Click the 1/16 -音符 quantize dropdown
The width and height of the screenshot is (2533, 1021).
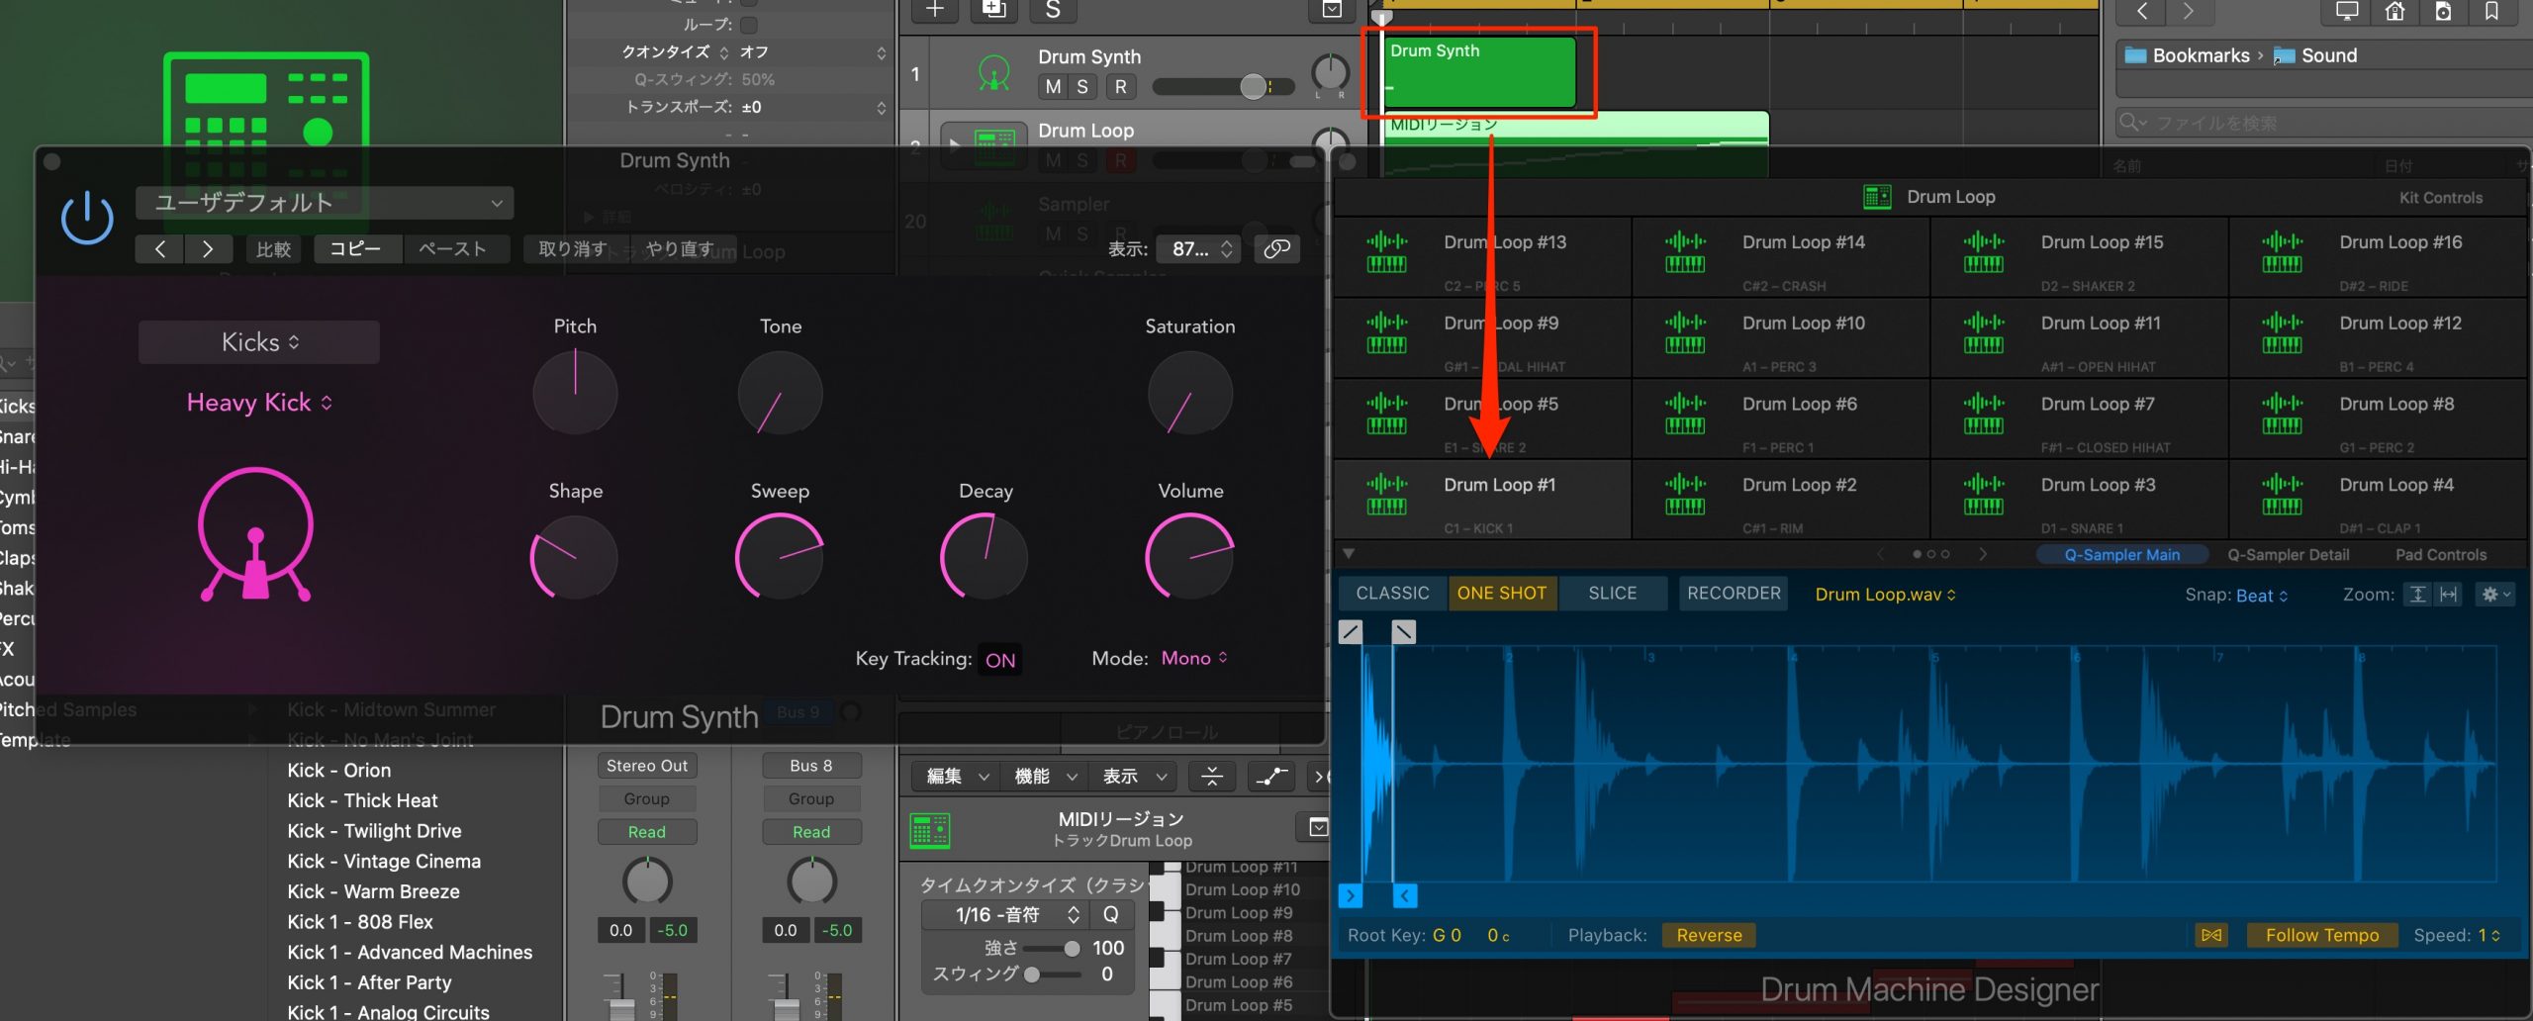[x=1005, y=915]
